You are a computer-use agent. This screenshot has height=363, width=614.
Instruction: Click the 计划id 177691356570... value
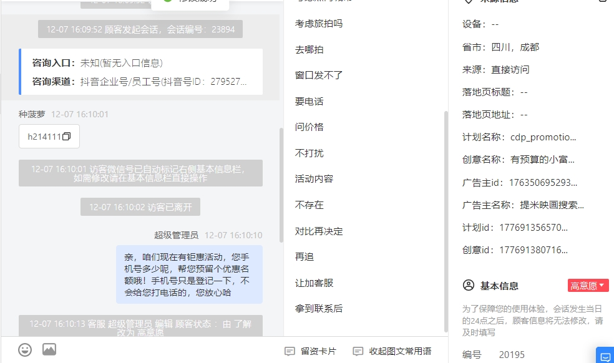pos(534,228)
